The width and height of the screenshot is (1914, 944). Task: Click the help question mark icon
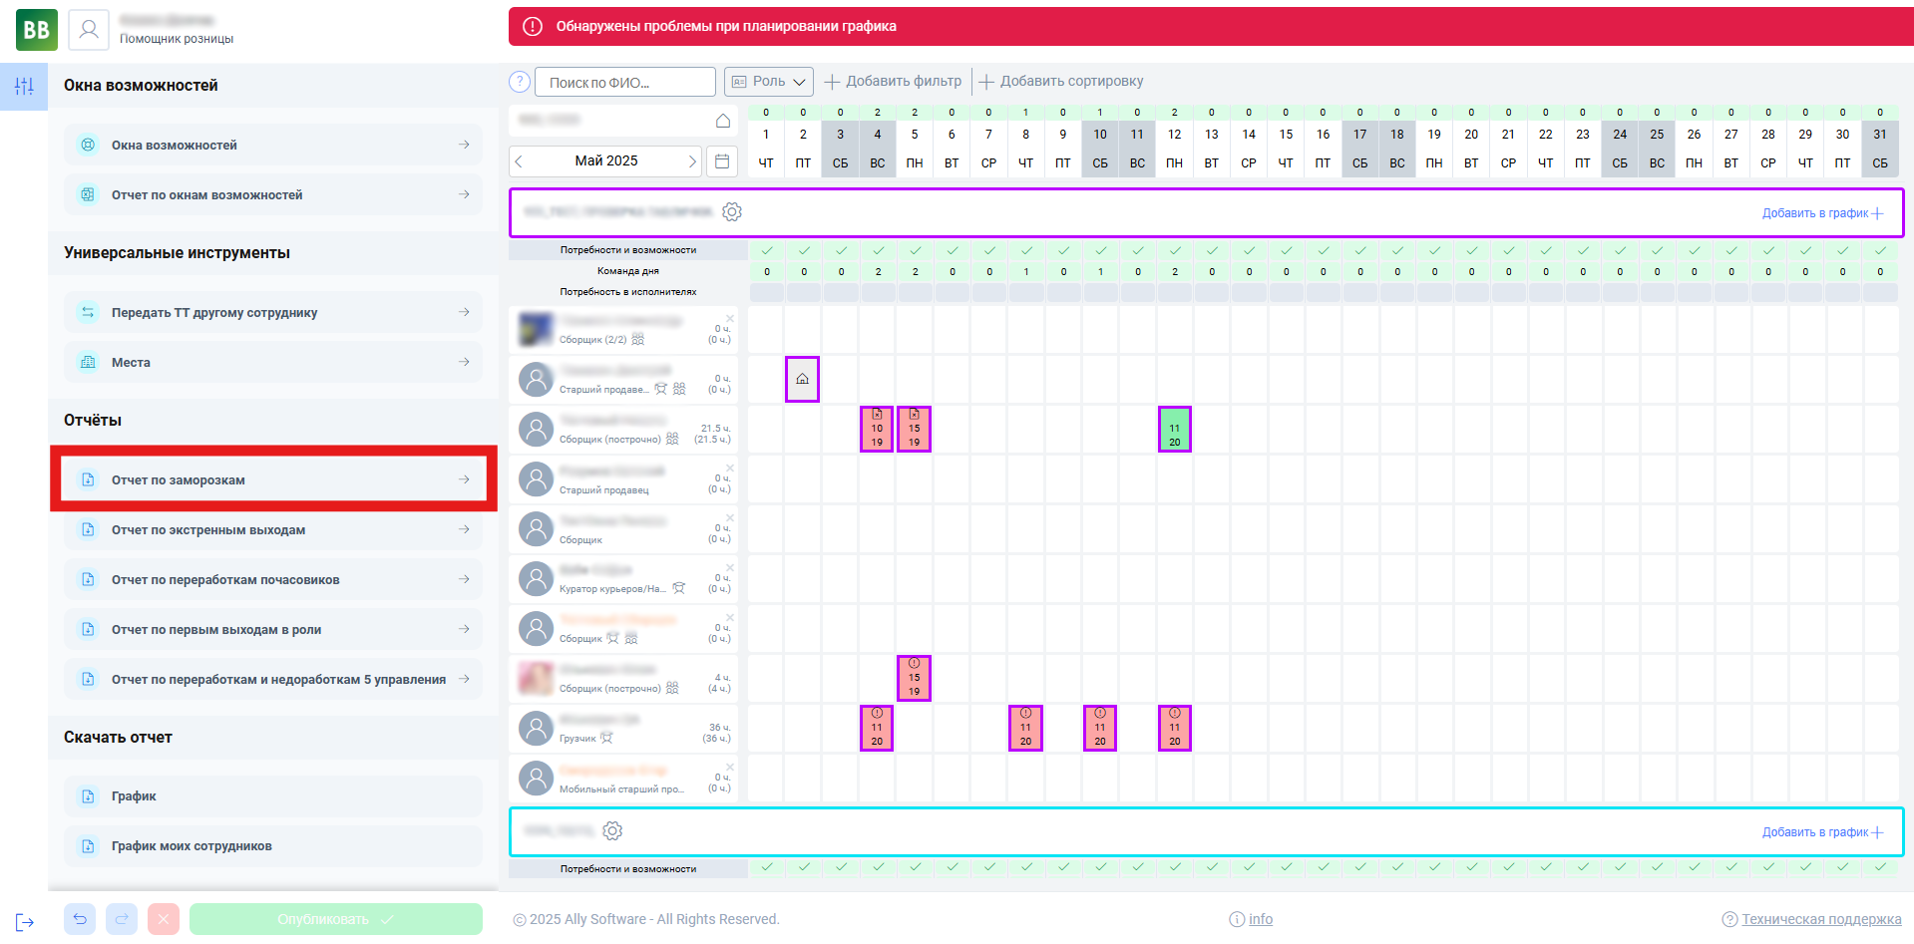(x=520, y=82)
